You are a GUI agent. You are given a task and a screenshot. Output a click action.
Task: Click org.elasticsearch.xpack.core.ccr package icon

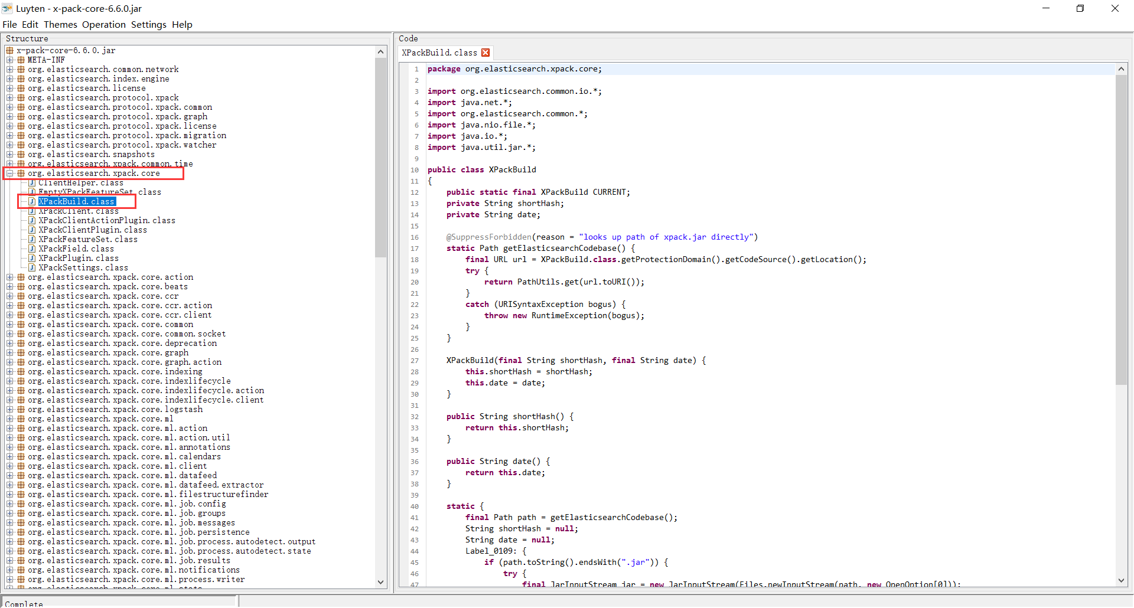point(21,296)
